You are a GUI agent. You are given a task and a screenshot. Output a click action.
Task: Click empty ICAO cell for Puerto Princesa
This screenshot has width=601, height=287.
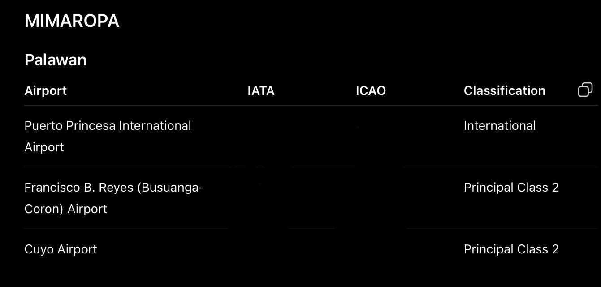pyautogui.click(x=409, y=137)
